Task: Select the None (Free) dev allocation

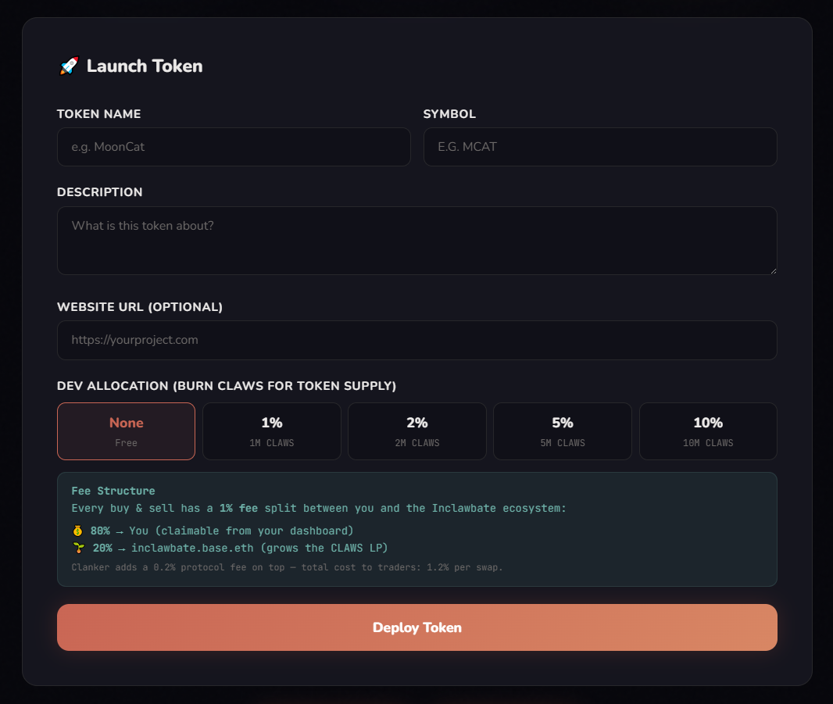Action: coord(126,431)
